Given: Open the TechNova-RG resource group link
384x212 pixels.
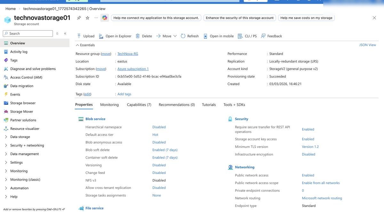Looking at the screenshot, I should pyautogui.click(x=128, y=54).
